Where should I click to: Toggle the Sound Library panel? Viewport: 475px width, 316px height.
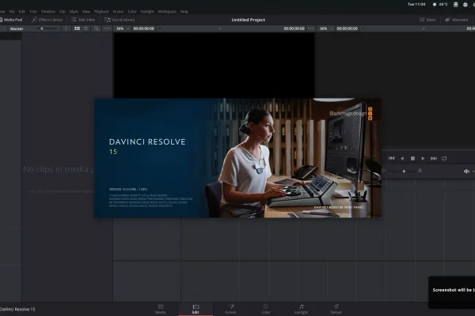coord(120,20)
